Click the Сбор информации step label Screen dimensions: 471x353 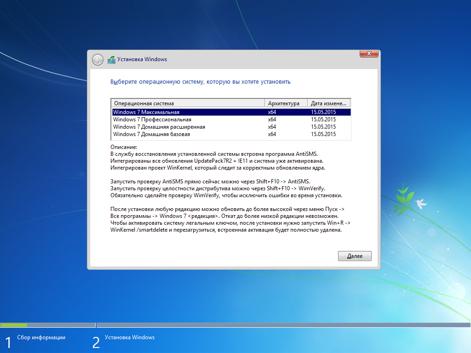point(41,337)
